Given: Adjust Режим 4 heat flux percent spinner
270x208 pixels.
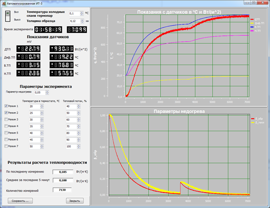Looking at the screenshot, I should pos(79,127).
